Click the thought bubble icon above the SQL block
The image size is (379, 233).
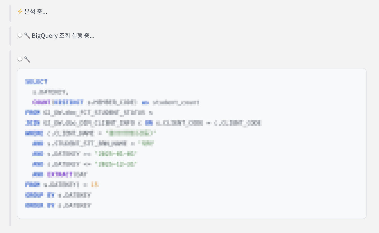(20, 60)
